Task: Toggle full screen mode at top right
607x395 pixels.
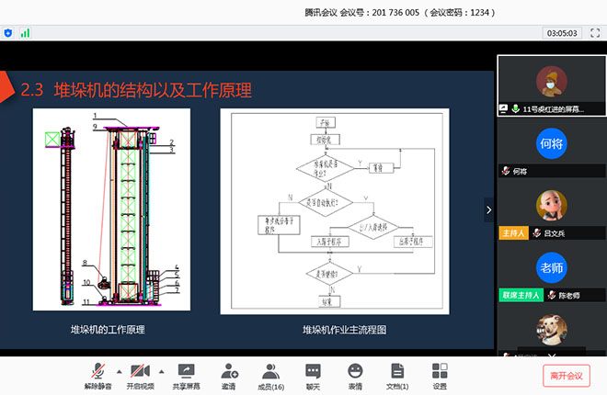Action: (594, 32)
